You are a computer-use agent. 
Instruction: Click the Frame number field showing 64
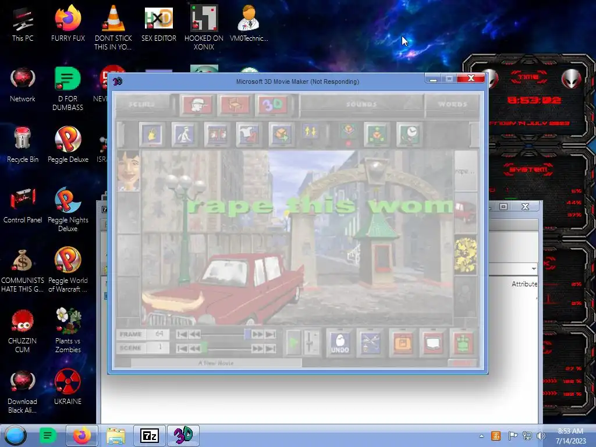pyautogui.click(x=158, y=334)
